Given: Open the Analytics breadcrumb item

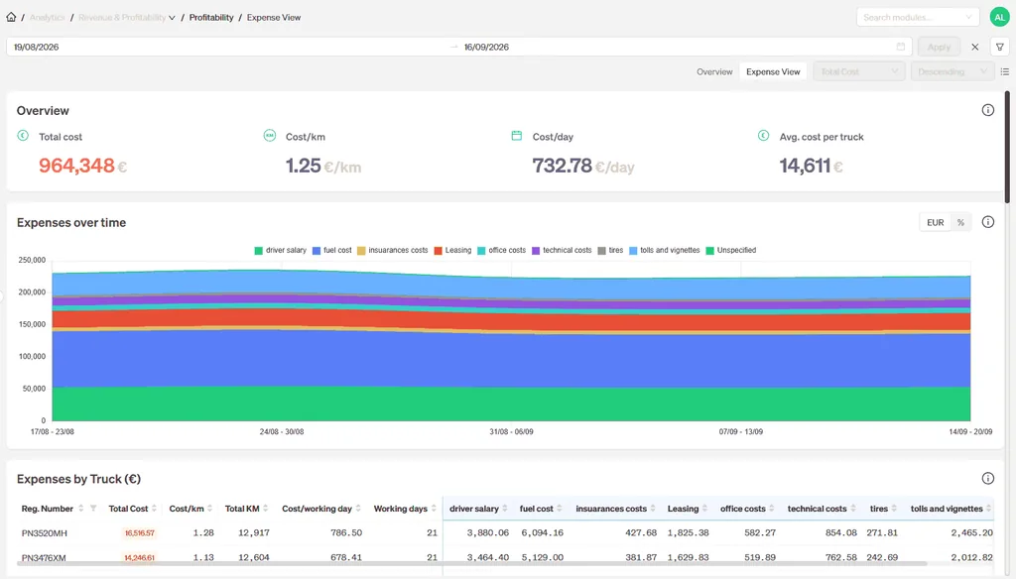Looking at the screenshot, I should pyautogui.click(x=48, y=18).
